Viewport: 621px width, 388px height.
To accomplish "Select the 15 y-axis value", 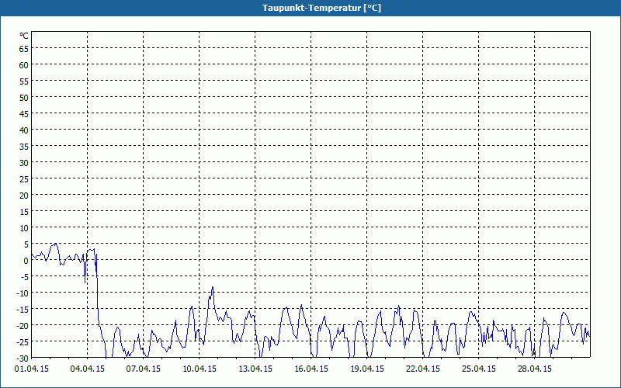I will [24, 211].
